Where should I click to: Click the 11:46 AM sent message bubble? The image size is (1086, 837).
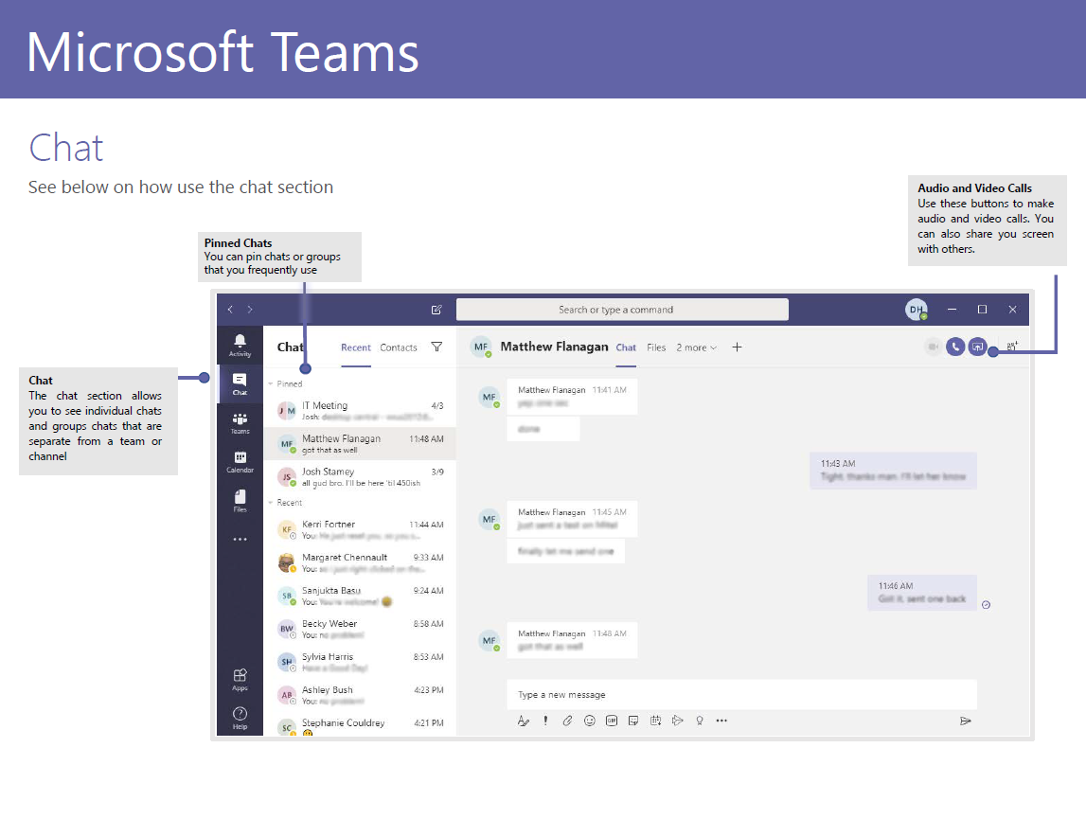click(x=922, y=593)
